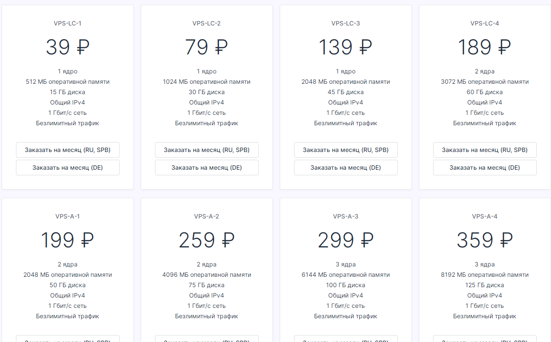Select the VPS-A-2 plan name
This screenshot has width=551, height=342.
click(207, 216)
